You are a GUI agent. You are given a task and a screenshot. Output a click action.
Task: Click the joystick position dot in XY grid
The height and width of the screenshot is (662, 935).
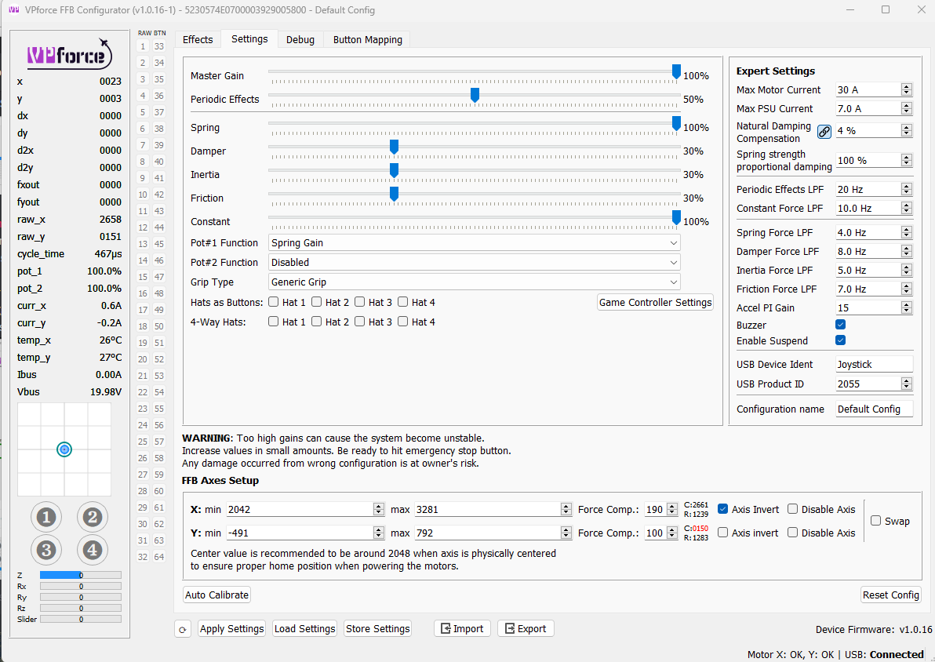coord(64,449)
